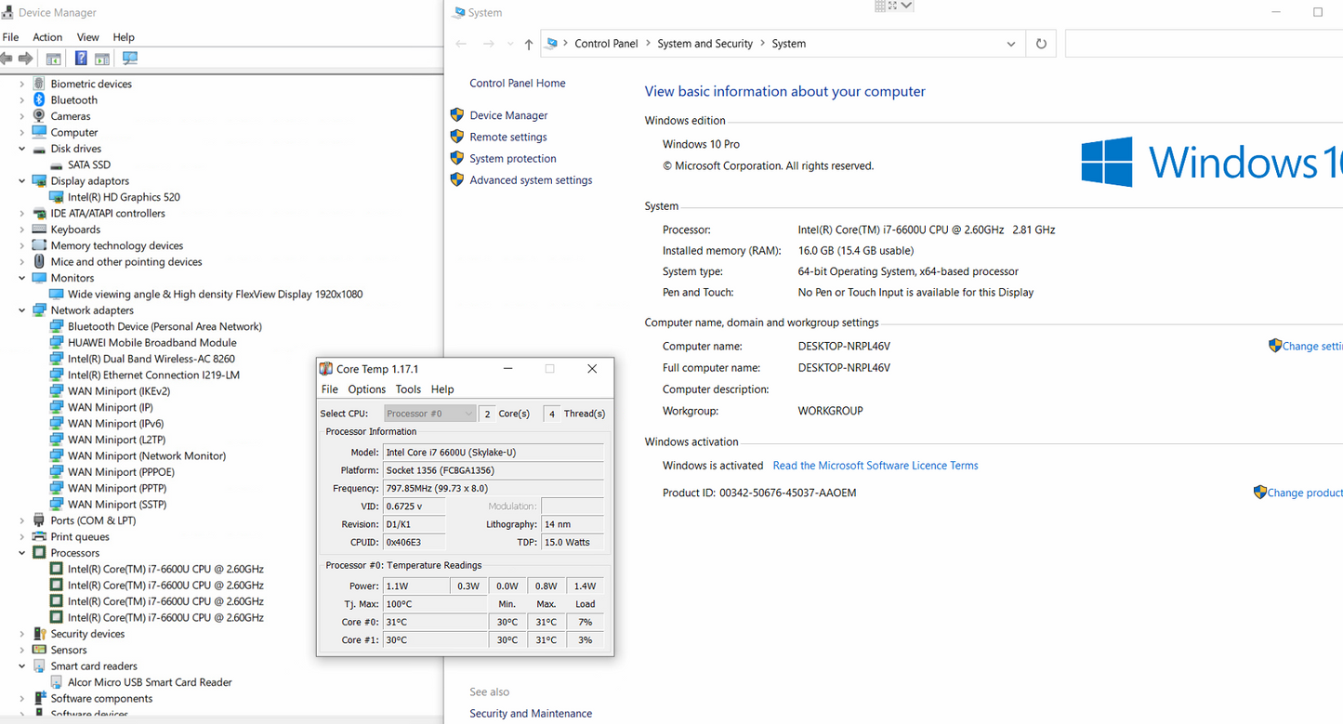
Task: Click the HUAWEI Mobile Broadband Module icon
Action: point(57,342)
